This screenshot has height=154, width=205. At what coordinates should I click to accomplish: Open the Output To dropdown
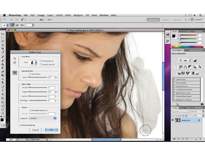tap(43, 118)
